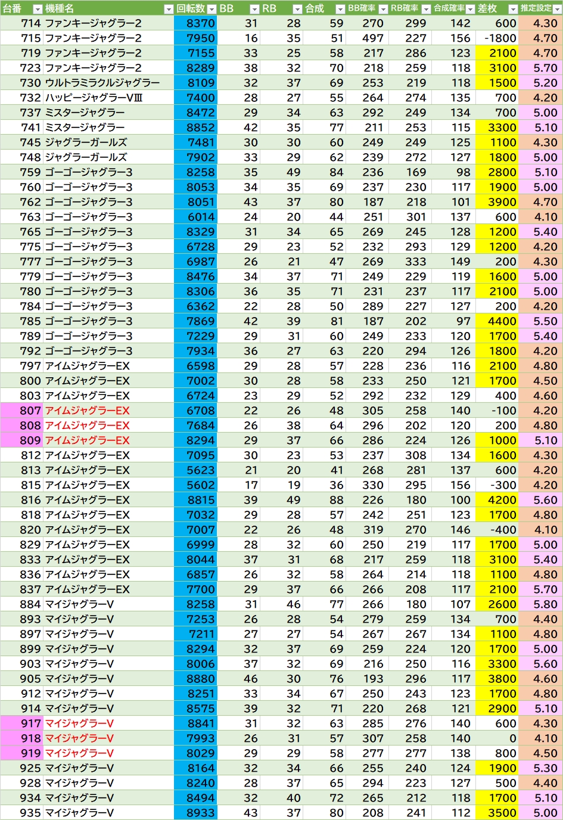563x820 pixels.
Task: Select the -1800 差枚 cell in row 715
Action: coord(497,38)
